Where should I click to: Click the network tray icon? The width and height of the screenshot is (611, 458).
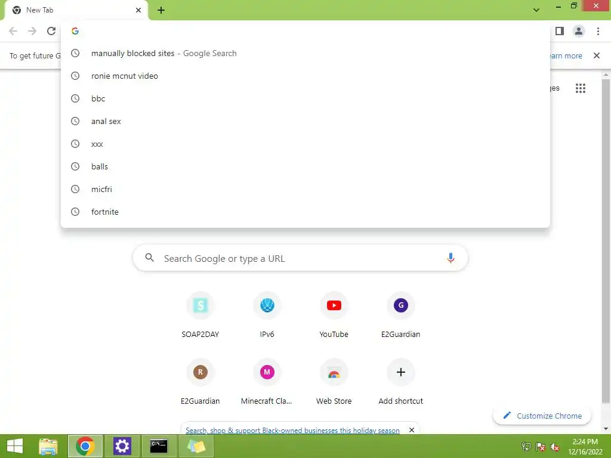click(x=526, y=447)
